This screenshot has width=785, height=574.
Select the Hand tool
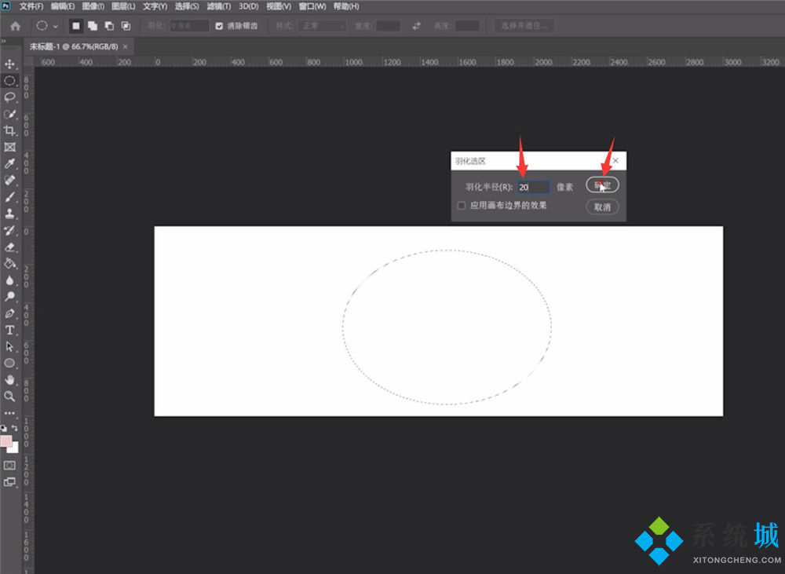10,380
